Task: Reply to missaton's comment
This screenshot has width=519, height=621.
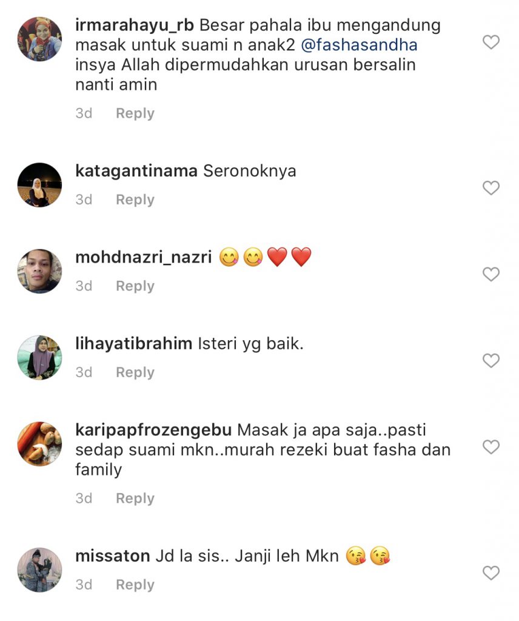Action: (x=135, y=585)
